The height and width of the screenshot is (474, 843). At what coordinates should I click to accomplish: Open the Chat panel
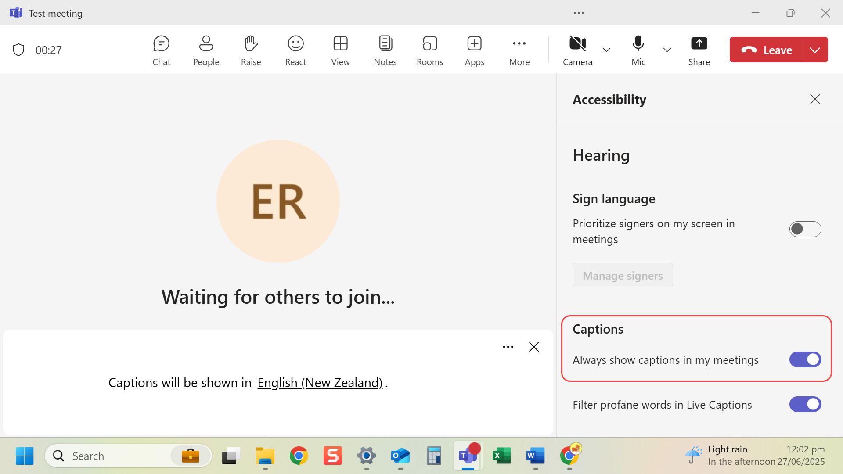pos(161,50)
